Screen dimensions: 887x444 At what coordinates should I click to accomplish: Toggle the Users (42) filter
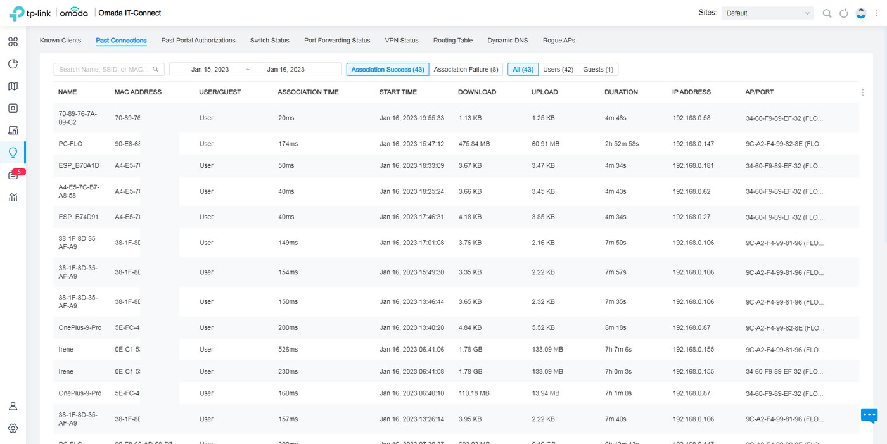coord(558,70)
